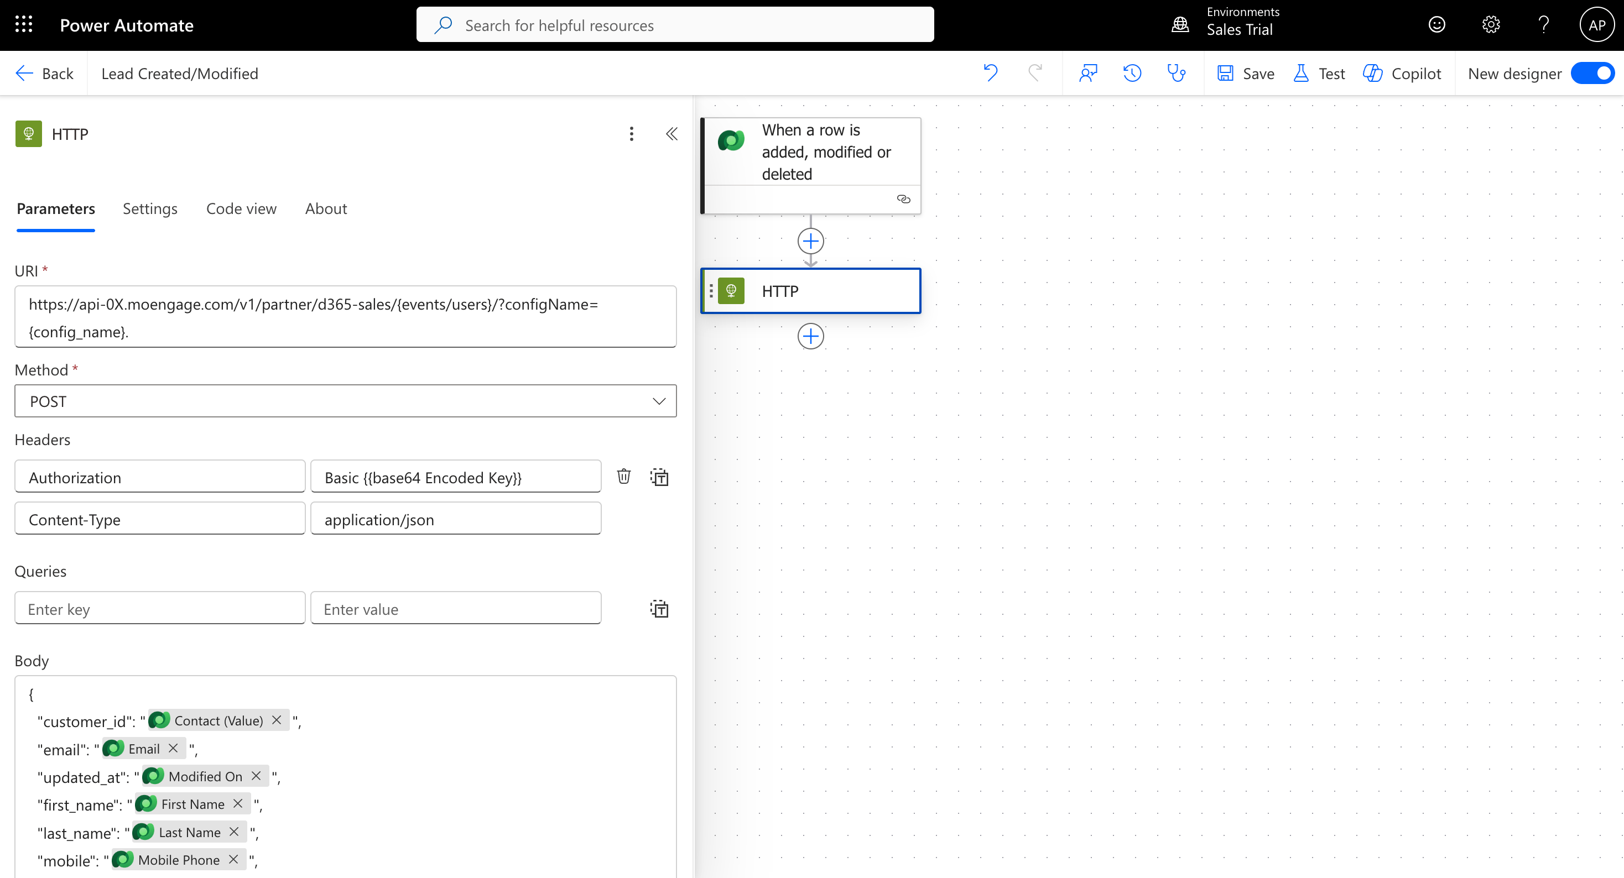Click the Sales Trial environment name

coord(1240,30)
